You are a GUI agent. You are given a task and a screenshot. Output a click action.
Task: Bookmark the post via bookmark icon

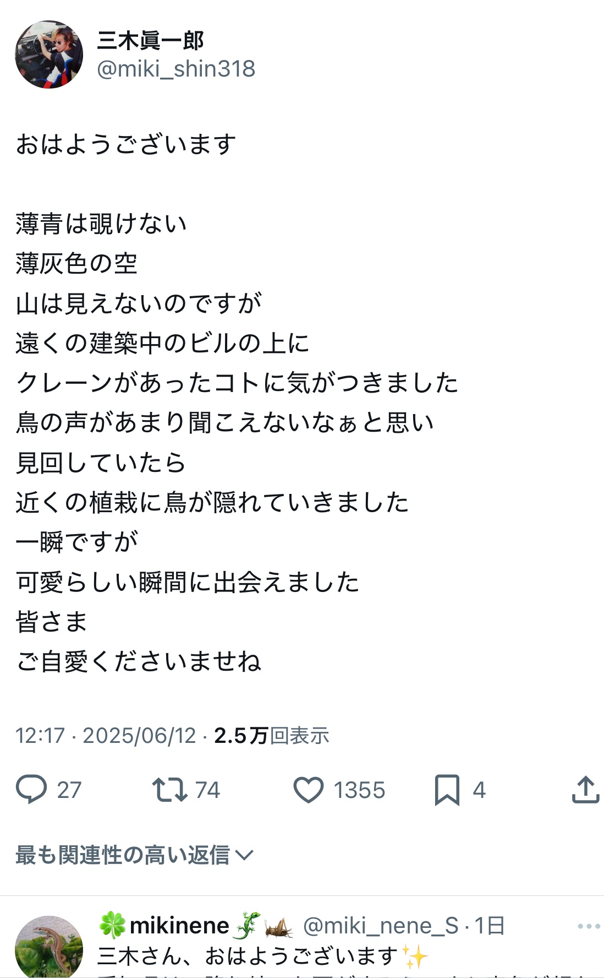(447, 790)
